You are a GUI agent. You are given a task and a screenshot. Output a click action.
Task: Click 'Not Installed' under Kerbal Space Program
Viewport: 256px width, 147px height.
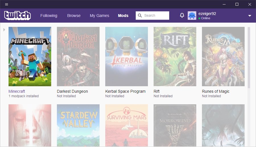click(x=115, y=96)
